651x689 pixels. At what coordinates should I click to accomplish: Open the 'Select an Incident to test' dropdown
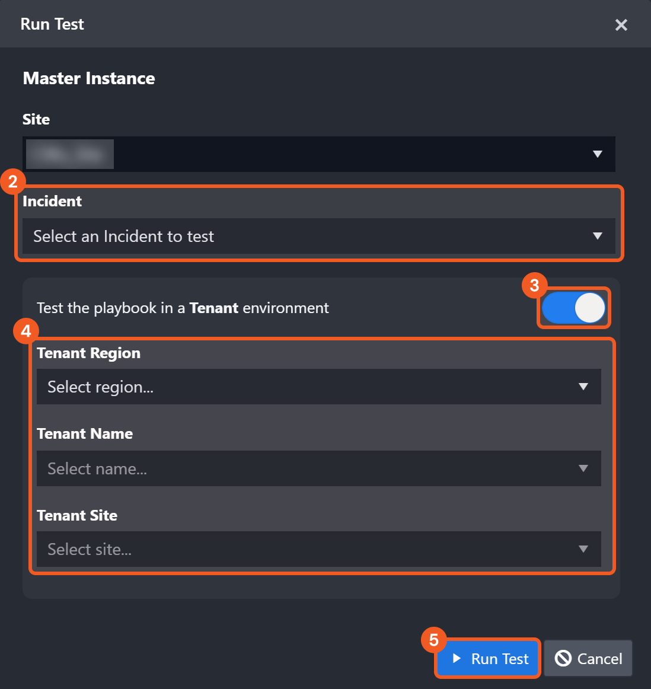308,236
